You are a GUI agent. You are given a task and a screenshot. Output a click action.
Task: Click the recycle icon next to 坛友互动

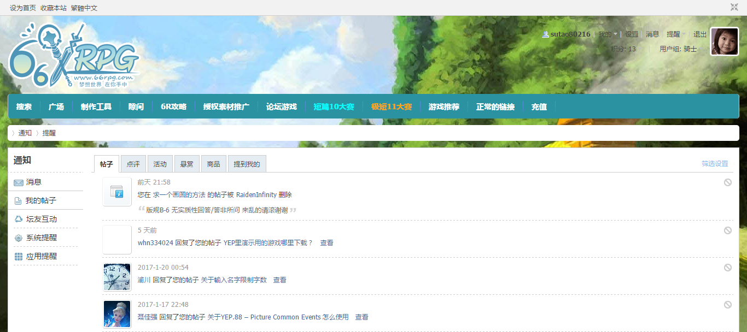[x=19, y=219]
